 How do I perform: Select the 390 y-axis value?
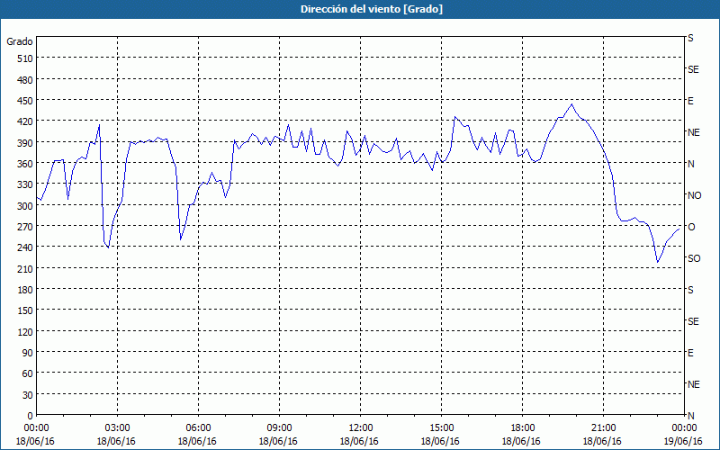[x=26, y=143]
